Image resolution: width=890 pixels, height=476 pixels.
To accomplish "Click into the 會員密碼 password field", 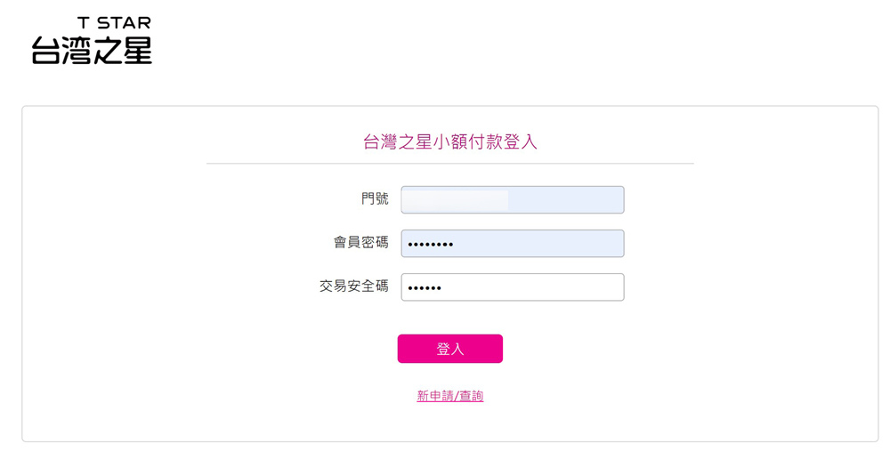I will click(512, 244).
